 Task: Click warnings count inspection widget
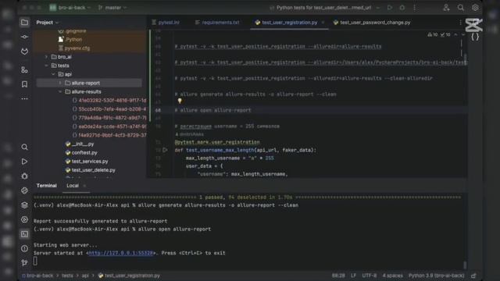coord(433,34)
